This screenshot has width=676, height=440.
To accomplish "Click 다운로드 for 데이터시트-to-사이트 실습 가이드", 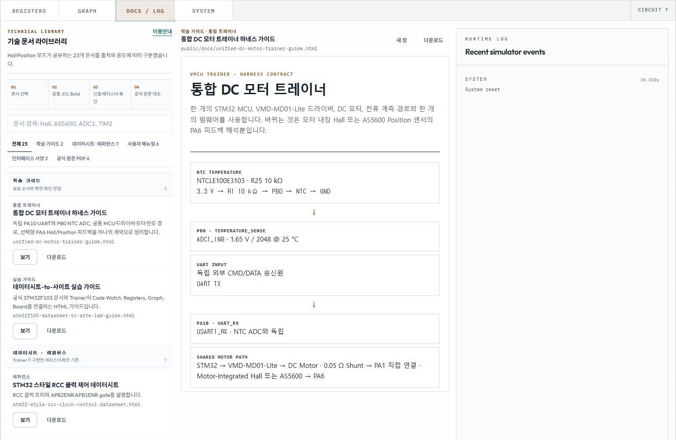I will click(x=56, y=331).
